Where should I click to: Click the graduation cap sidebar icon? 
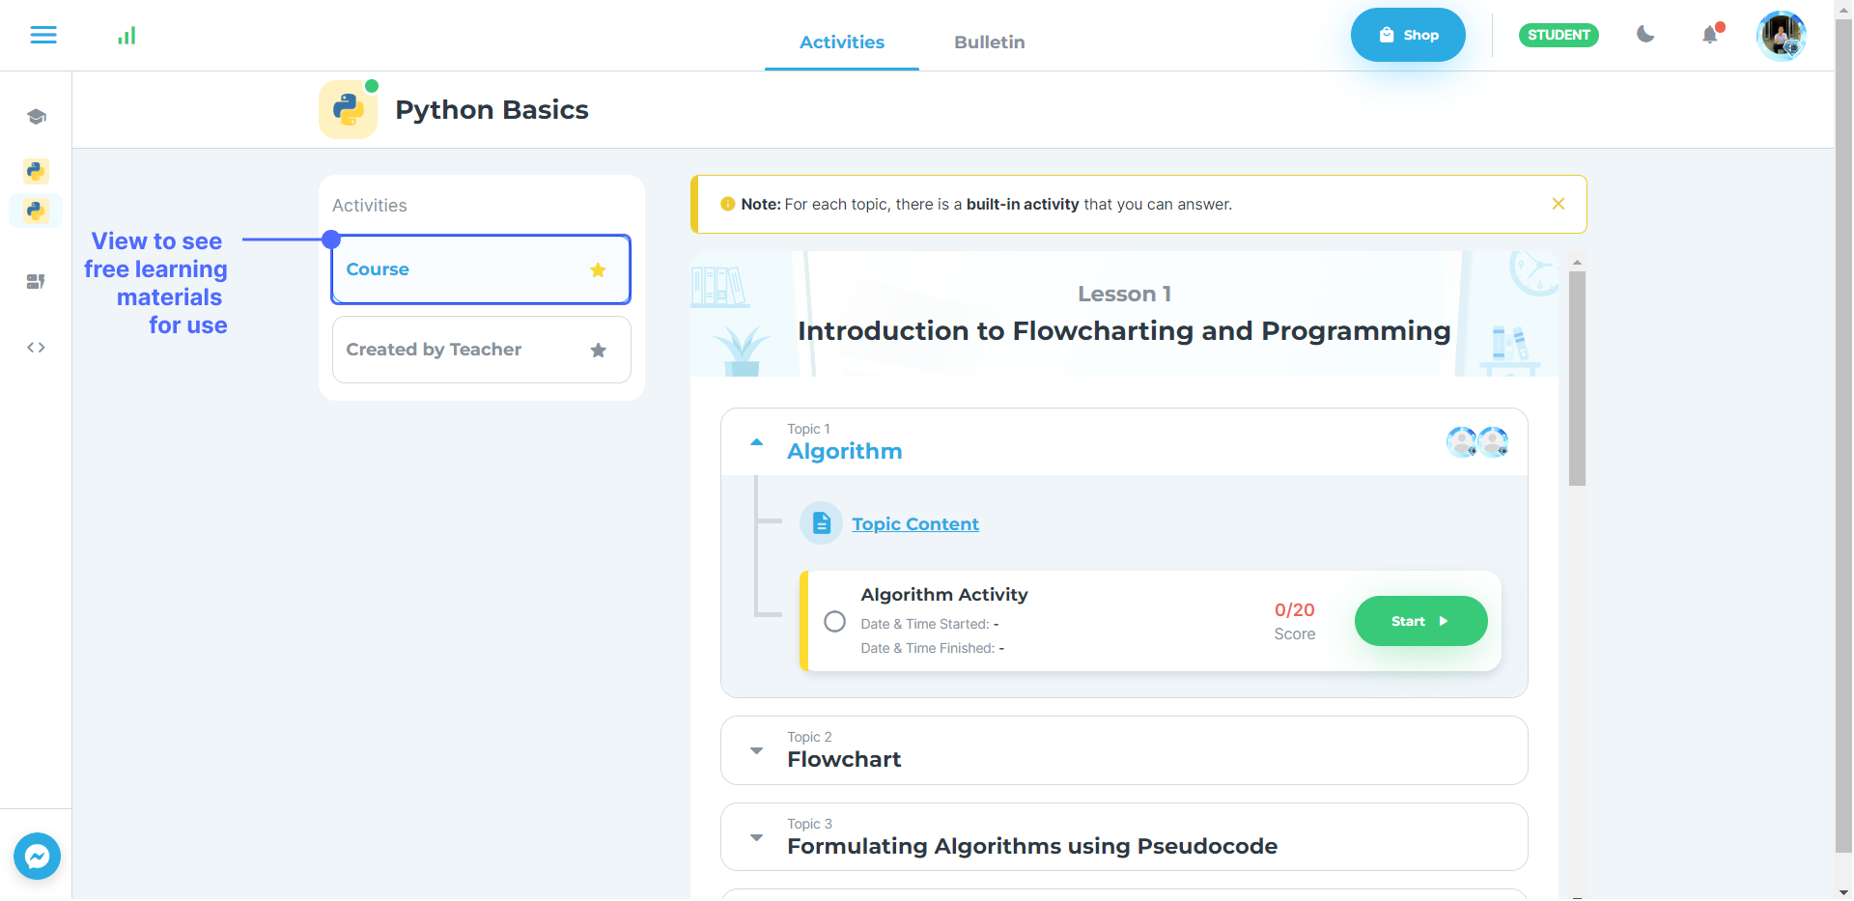pos(36,117)
